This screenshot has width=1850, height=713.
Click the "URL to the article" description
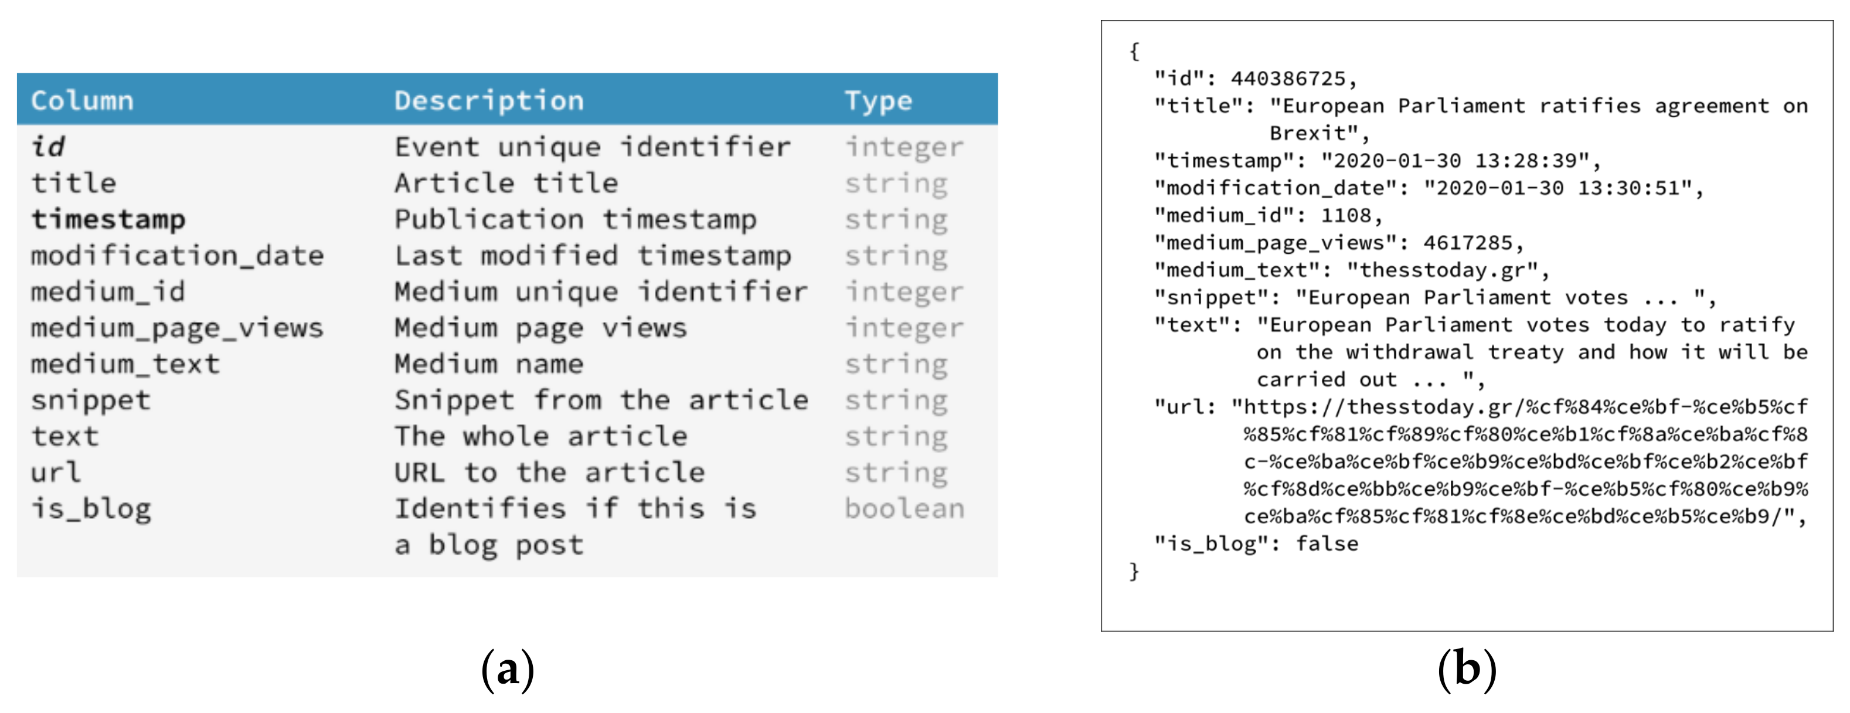click(549, 473)
